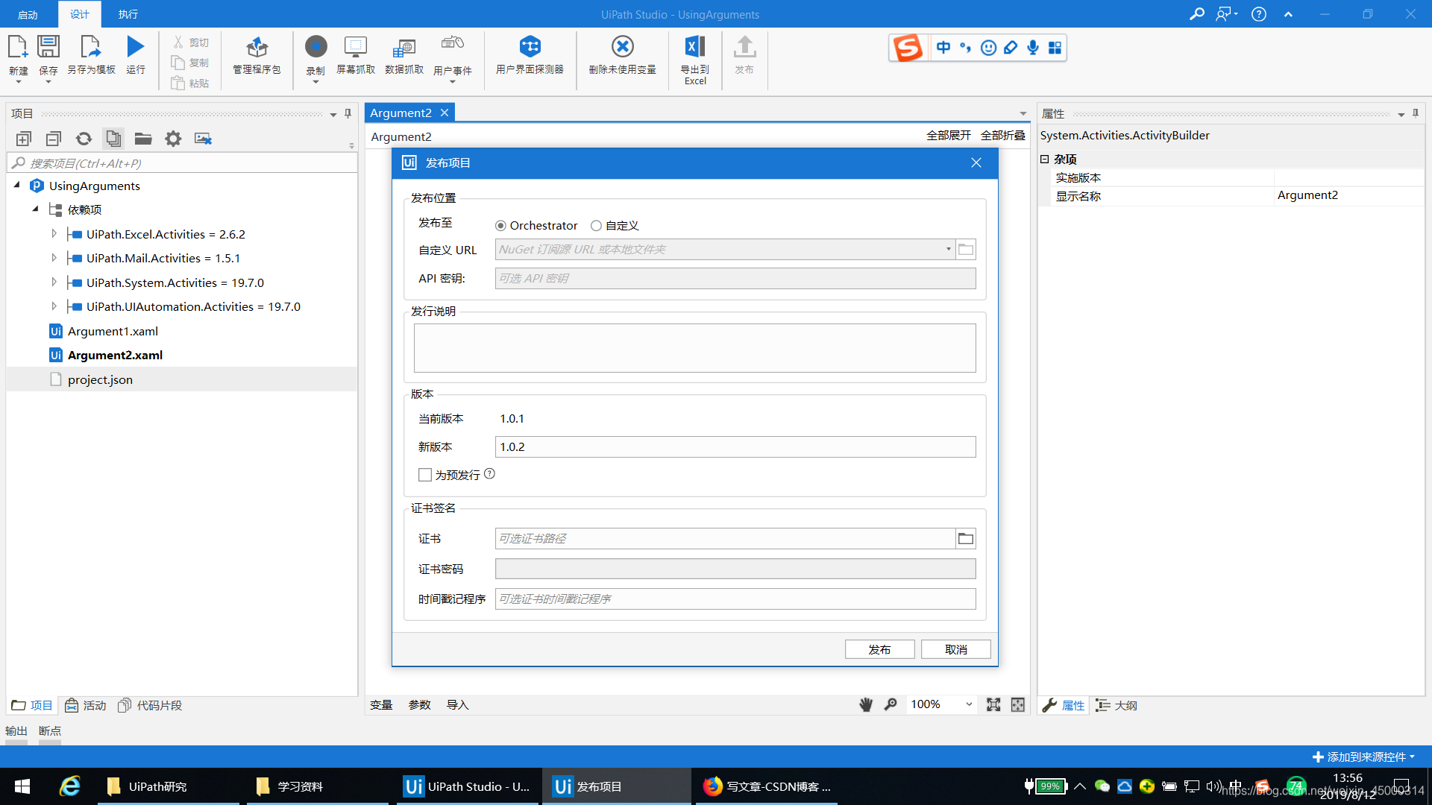Enable the 为预发行 (prerelease) checkbox
The height and width of the screenshot is (805, 1432).
[x=425, y=475]
